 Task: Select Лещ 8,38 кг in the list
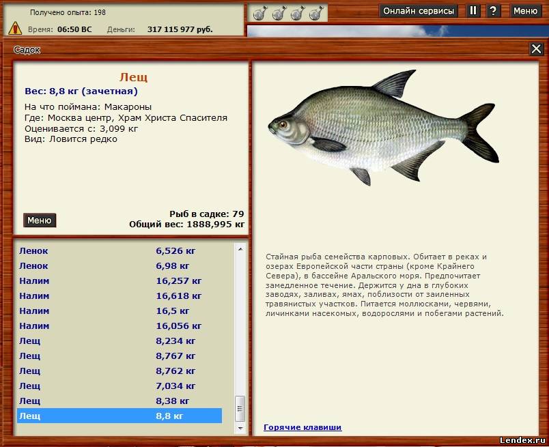(x=119, y=401)
